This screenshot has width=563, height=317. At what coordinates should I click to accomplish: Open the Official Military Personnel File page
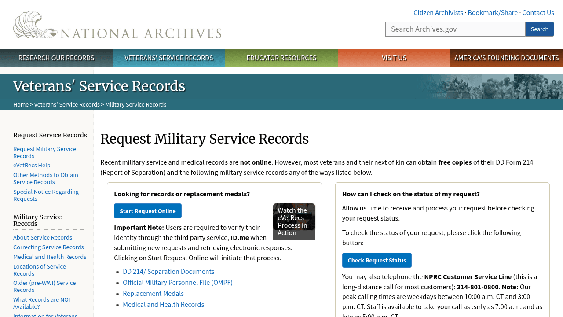(178, 282)
